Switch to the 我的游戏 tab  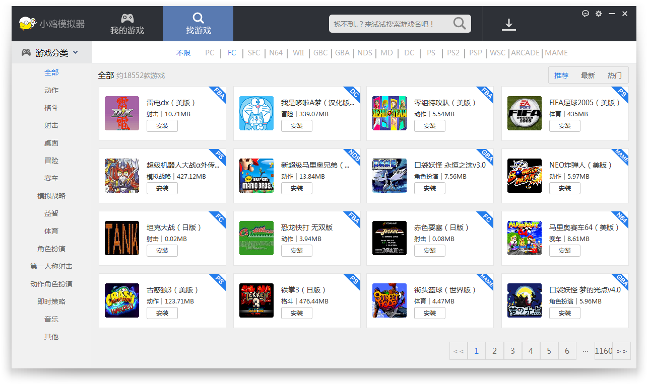(x=127, y=24)
